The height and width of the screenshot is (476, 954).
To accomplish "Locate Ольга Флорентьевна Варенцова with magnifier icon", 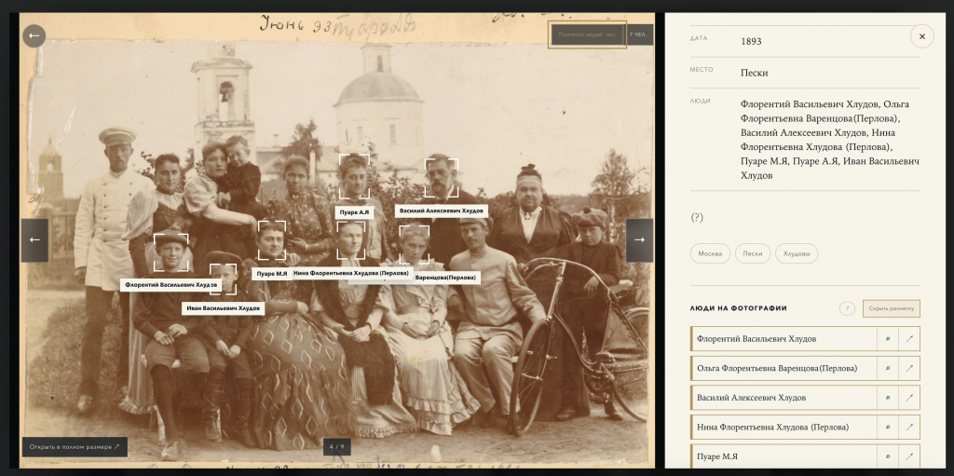I will (888, 368).
